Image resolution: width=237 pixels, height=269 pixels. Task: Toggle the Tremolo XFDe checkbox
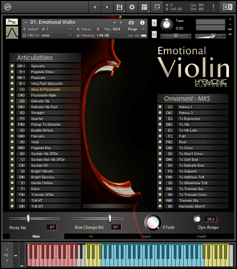point(12,194)
